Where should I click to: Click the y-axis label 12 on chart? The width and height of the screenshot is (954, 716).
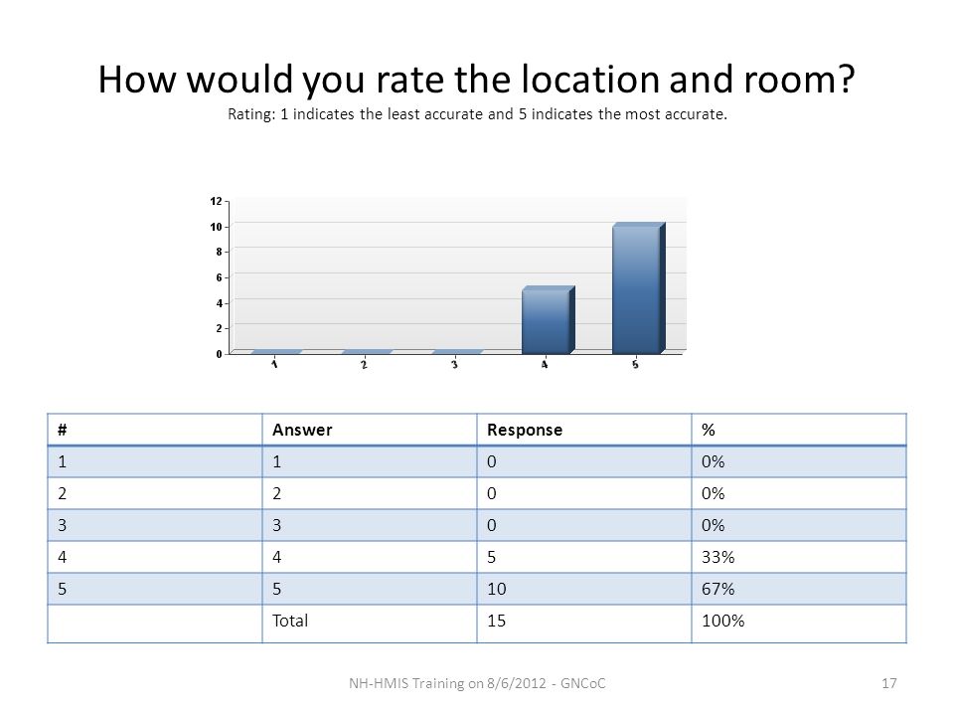pyautogui.click(x=216, y=201)
